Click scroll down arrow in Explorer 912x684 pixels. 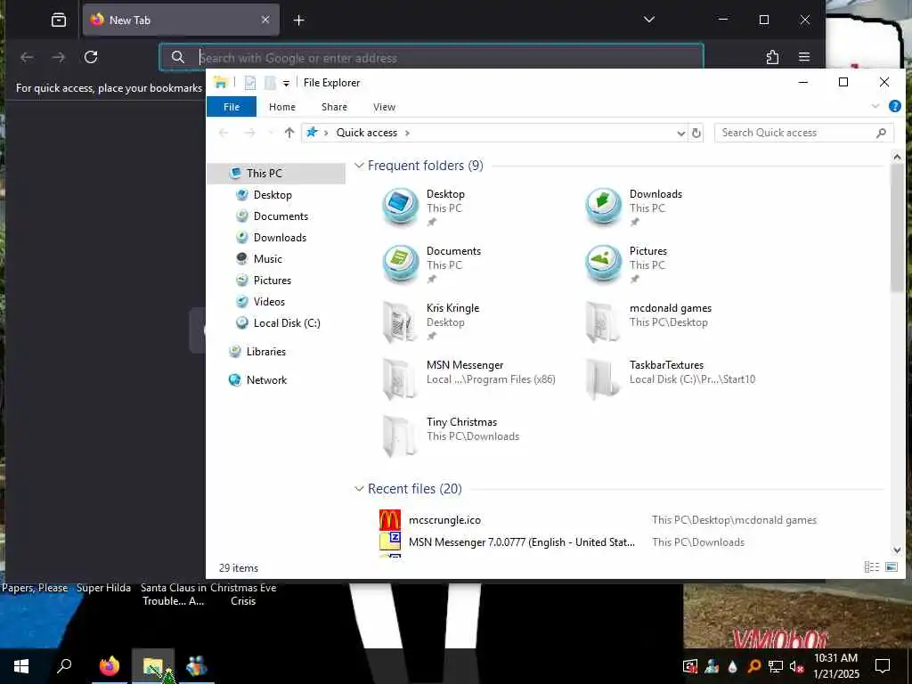pos(897,550)
